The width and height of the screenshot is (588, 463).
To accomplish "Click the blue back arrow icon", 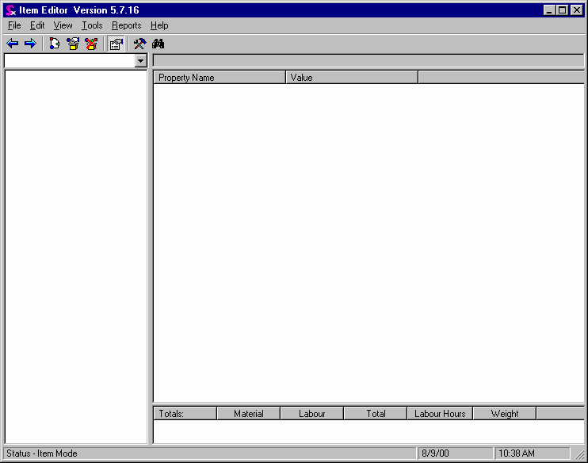I will (x=13, y=44).
